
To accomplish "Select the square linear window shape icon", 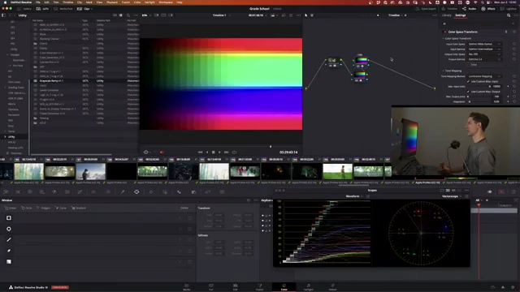I will (9, 218).
